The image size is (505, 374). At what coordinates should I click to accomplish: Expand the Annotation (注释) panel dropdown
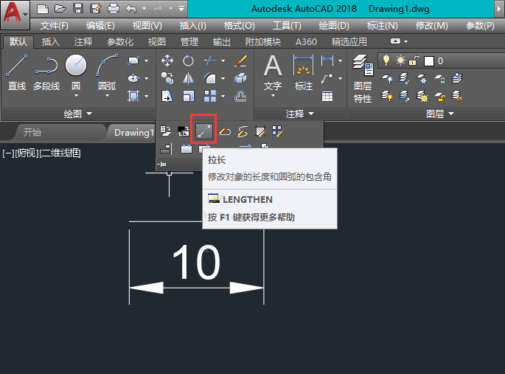pos(300,114)
